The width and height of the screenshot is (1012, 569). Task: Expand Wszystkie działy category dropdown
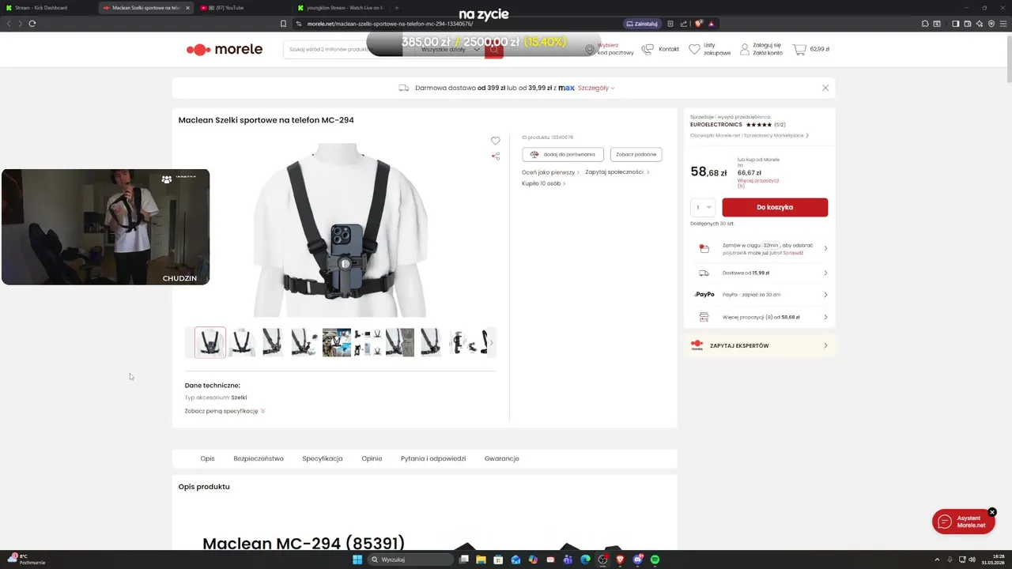click(451, 49)
